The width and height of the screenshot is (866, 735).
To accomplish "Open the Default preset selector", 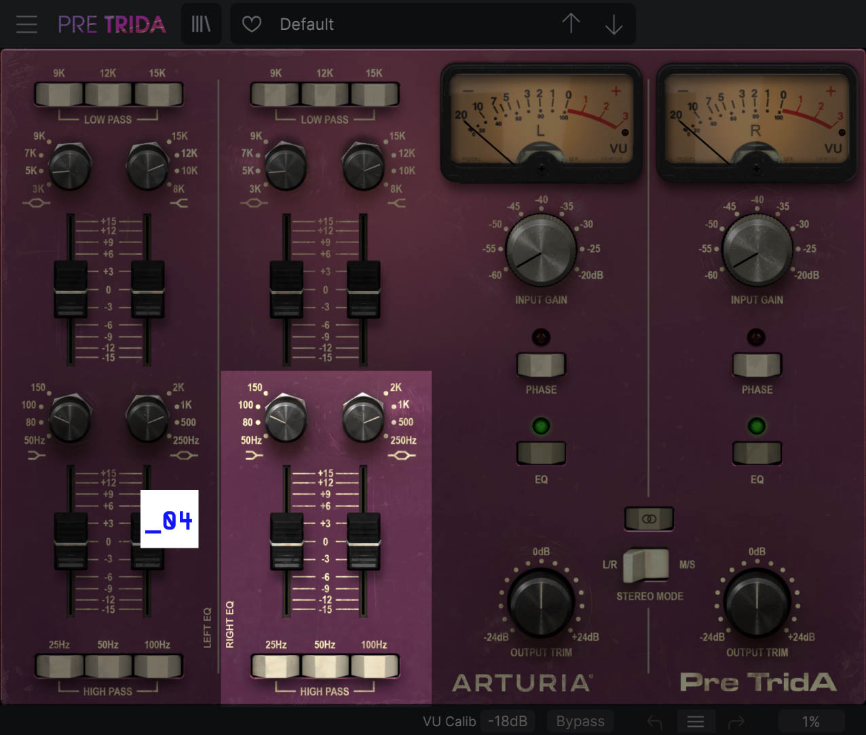I will click(x=380, y=24).
